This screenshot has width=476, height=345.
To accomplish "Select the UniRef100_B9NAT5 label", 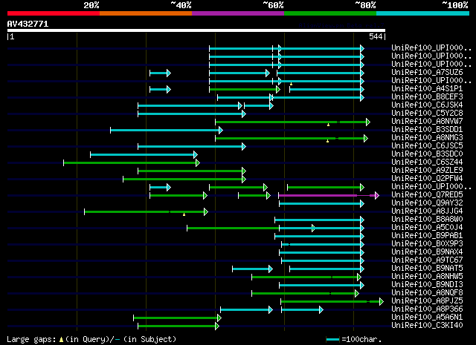I will (x=427, y=269).
